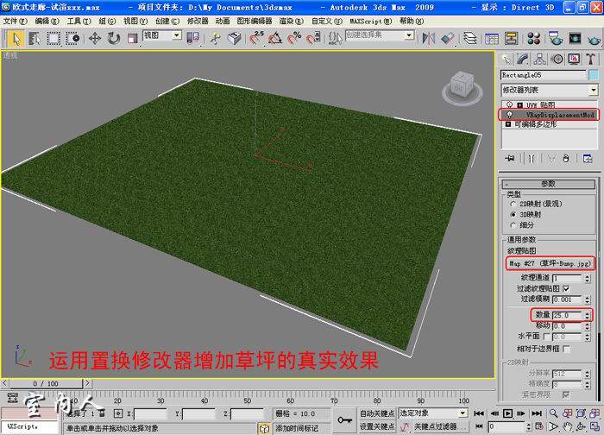
Task: Click the Auto Key button
Action: click(x=377, y=413)
